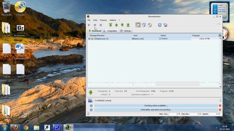Select the tulpule desktop file
The height and width of the screenshot is (131, 234).
click(x=7, y=71)
